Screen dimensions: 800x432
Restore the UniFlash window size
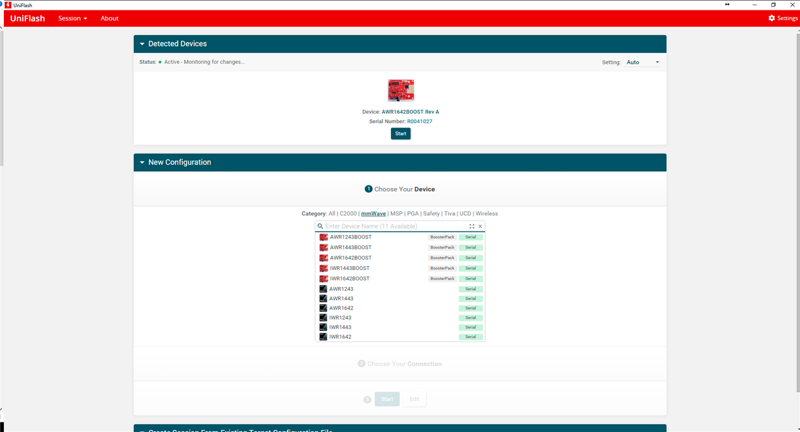click(773, 5)
